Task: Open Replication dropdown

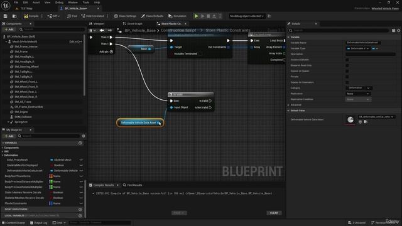Action: click(x=358, y=94)
